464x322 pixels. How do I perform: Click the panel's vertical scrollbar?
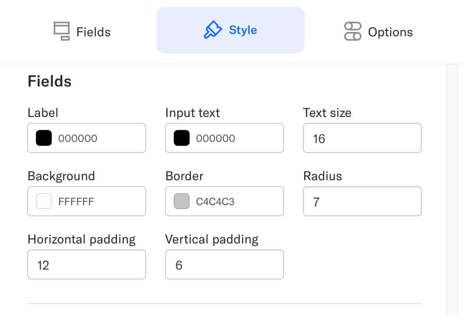point(452,190)
